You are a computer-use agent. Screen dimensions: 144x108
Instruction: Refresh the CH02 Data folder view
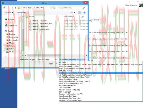point(54,8)
